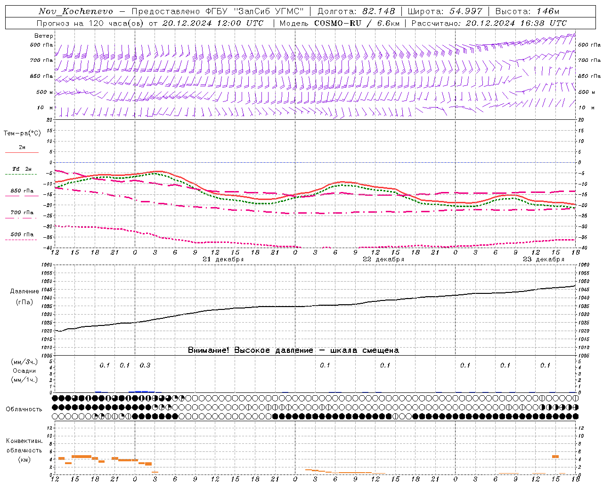The height and width of the screenshot is (483, 603).
Task: Select the Широта: 54.997 value
Action: (x=445, y=11)
